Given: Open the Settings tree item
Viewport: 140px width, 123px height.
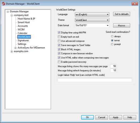Looking at the screenshot, I should coord(22,44).
